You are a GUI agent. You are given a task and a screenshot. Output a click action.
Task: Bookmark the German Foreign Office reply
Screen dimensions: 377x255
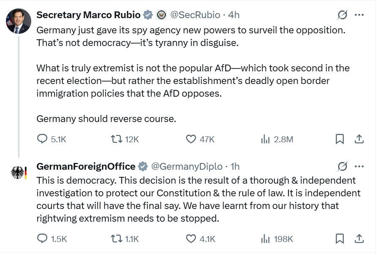(339, 239)
